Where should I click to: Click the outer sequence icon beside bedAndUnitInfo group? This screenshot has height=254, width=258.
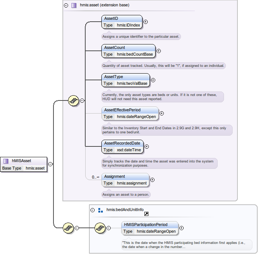tap(68, 227)
